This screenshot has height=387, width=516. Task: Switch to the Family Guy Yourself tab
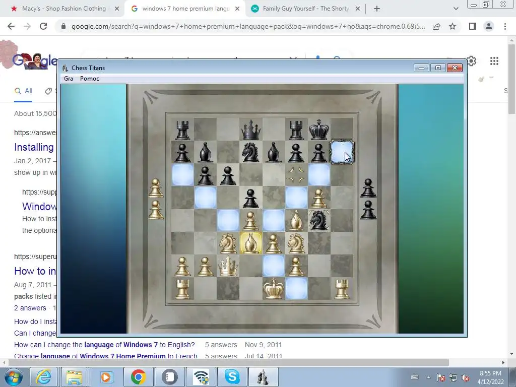pos(305,9)
